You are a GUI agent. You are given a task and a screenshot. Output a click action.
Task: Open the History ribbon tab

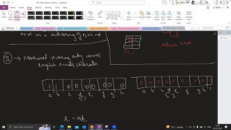(x=39, y=8)
